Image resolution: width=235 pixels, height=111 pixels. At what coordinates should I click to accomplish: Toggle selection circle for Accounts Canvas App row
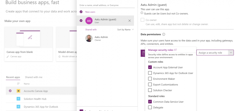10,91
